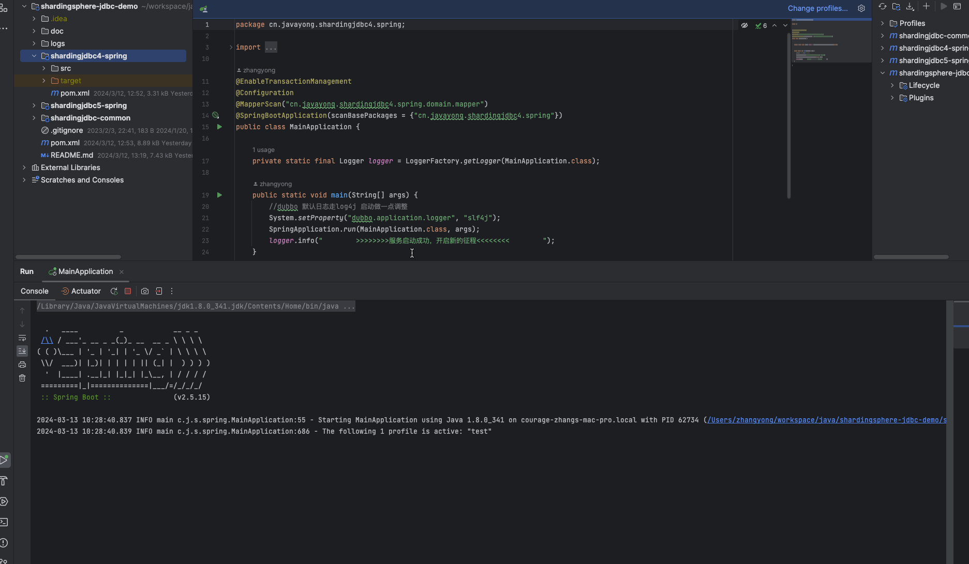Image resolution: width=969 pixels, height=564 pixels.
Task: Click the camera thread dump icon
Action: coord(145,291)
